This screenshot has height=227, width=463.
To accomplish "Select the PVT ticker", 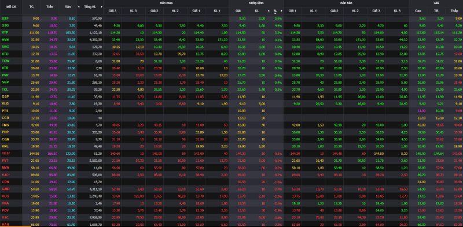I will (x=5, y=161).
